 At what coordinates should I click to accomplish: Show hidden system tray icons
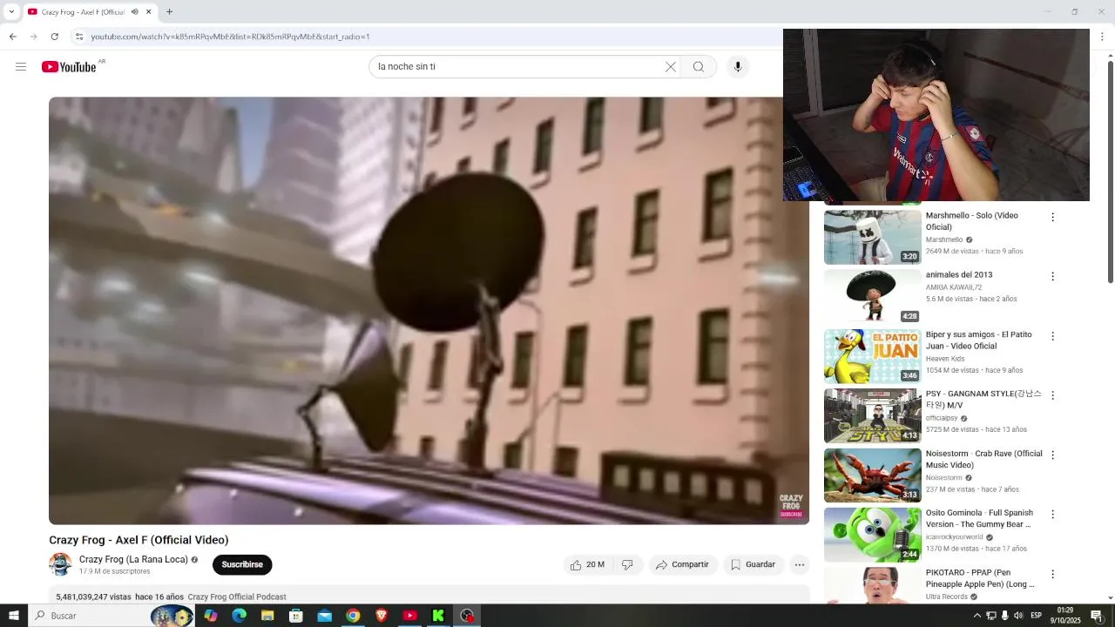coord(977,616)
